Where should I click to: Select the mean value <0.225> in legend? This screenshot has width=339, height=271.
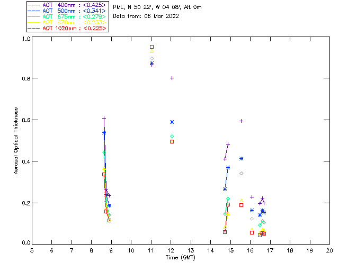[x=95, y=28]
